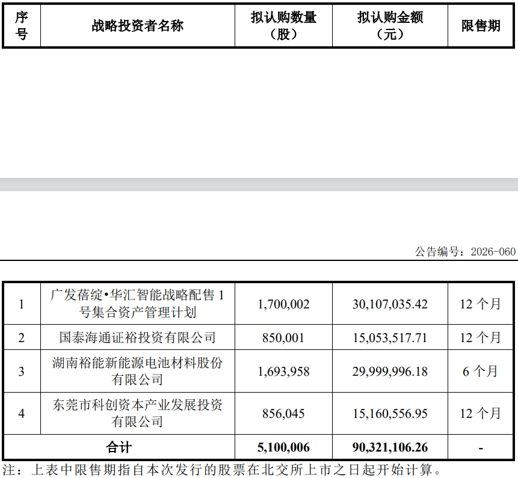Viewport: 518px width, 478px height.
Task: Click the footnote starting with '注：上表中限售期'
Action: [x=222, y=470]
